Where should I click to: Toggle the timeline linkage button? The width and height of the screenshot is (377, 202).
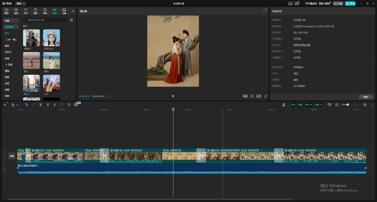point(308,105)
